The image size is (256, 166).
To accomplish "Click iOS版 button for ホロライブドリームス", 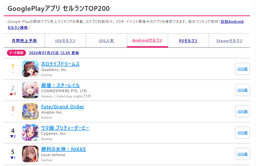I will coord(242,69).
